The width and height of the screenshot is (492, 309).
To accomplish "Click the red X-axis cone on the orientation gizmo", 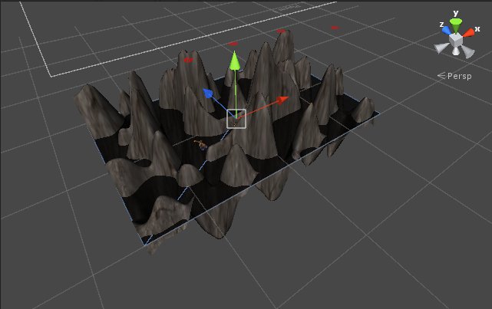I will click(468, 33).
